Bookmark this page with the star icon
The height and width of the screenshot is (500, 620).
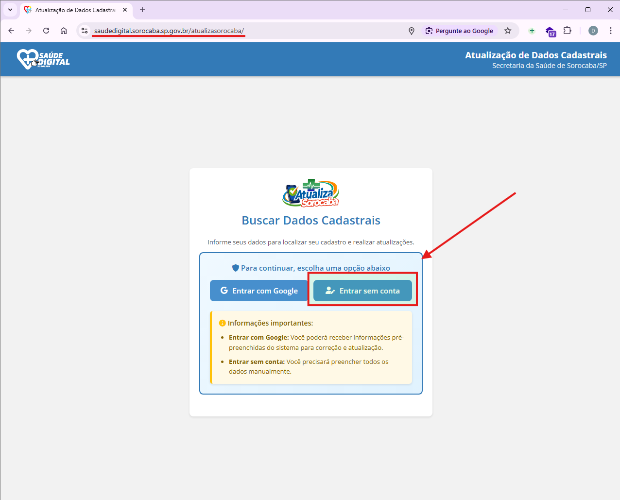click(508, 31)
